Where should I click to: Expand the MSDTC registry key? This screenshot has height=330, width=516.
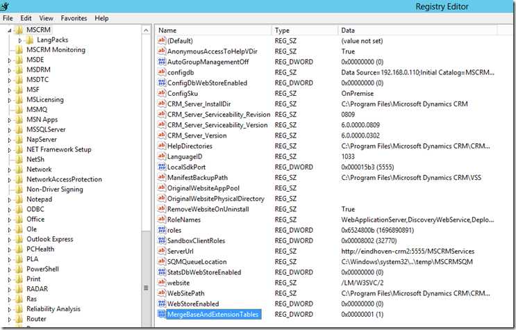tap(10, 80)
